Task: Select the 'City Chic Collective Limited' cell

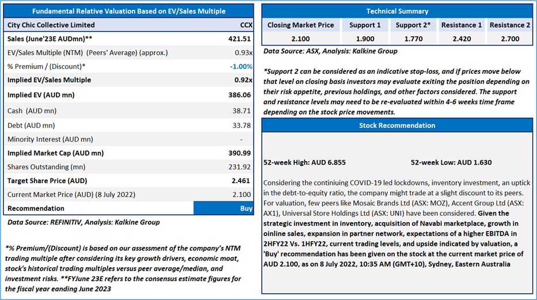Action: tap(51, 25)
